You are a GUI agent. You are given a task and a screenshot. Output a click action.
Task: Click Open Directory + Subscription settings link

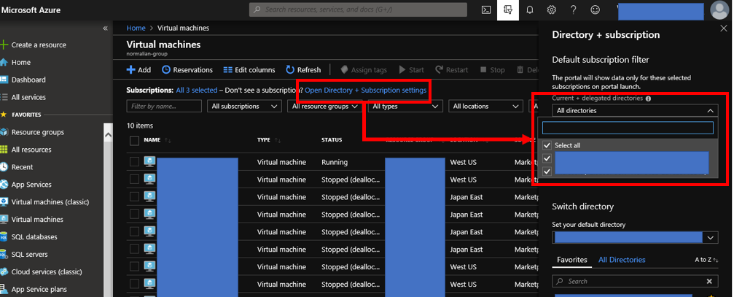pyautogui.click(x=366, y=90)
